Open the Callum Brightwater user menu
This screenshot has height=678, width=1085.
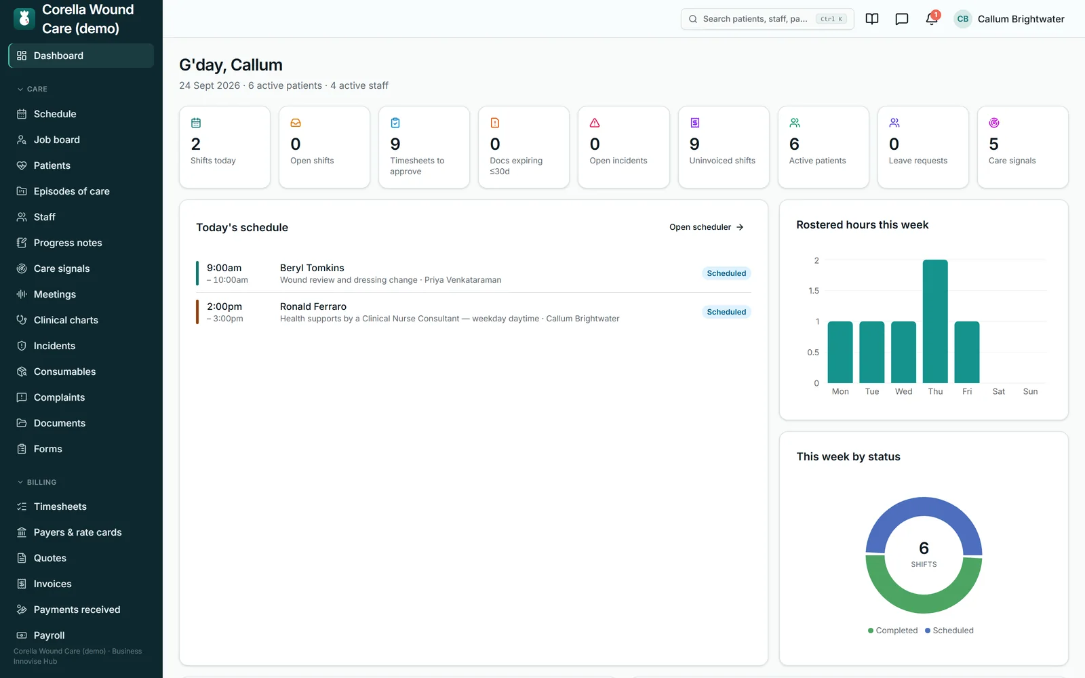click(1009, 19)
